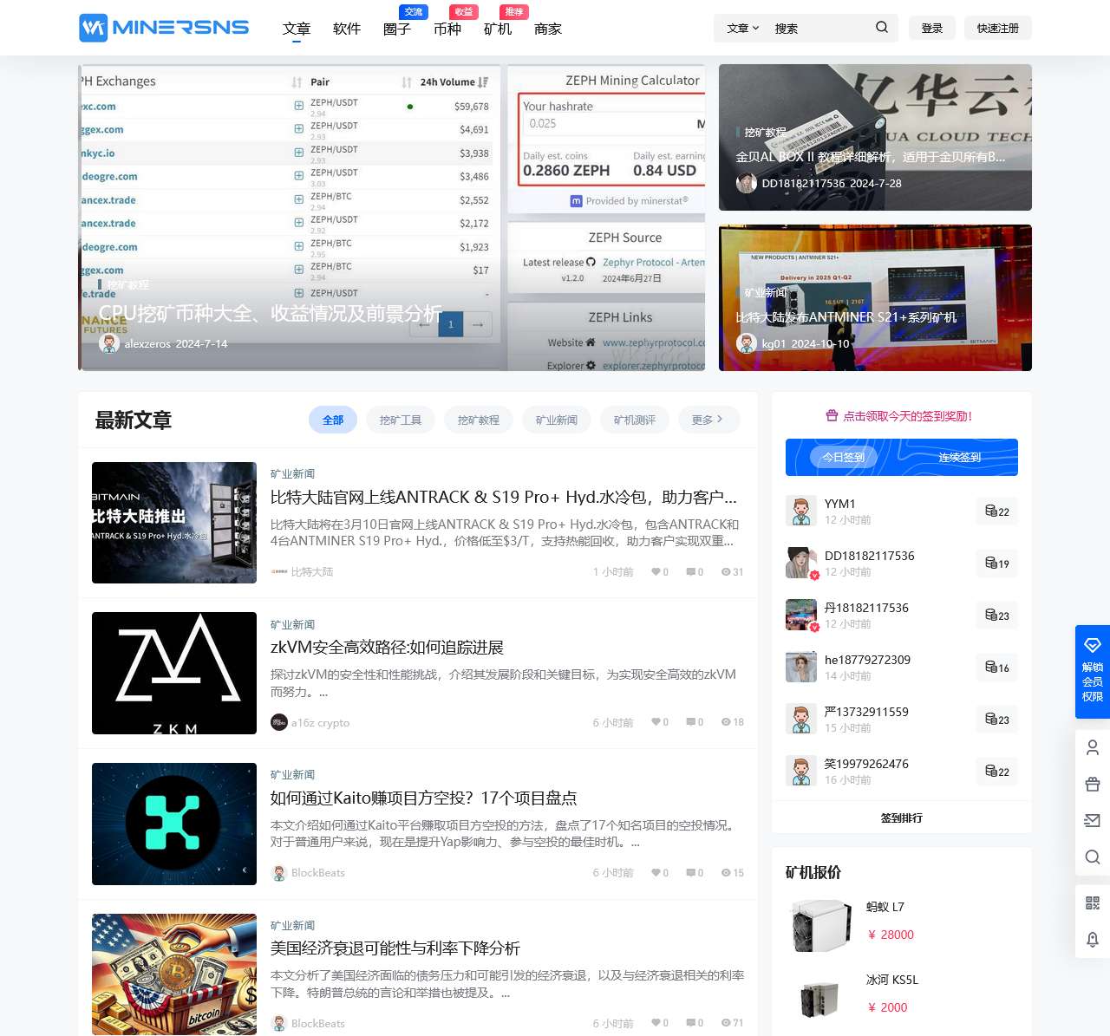Open the 签到排行 link
The image size is (1110, 1036).
point(902,818)
